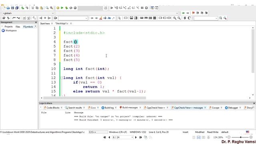This screenshot has height=144, width=256.
Task: Click the Cut scissors icon
Action: [33, 8]
